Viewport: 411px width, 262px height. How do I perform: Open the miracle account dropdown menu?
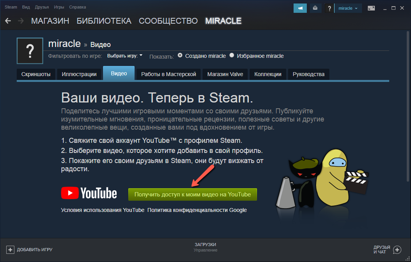click(348, 8)
